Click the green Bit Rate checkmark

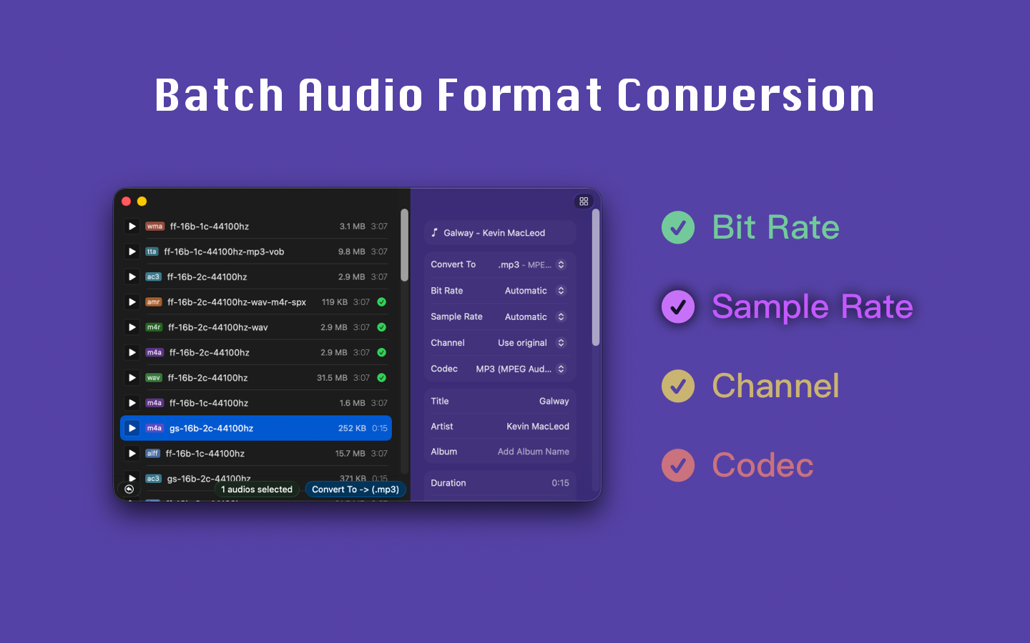[x=678, y=228]
